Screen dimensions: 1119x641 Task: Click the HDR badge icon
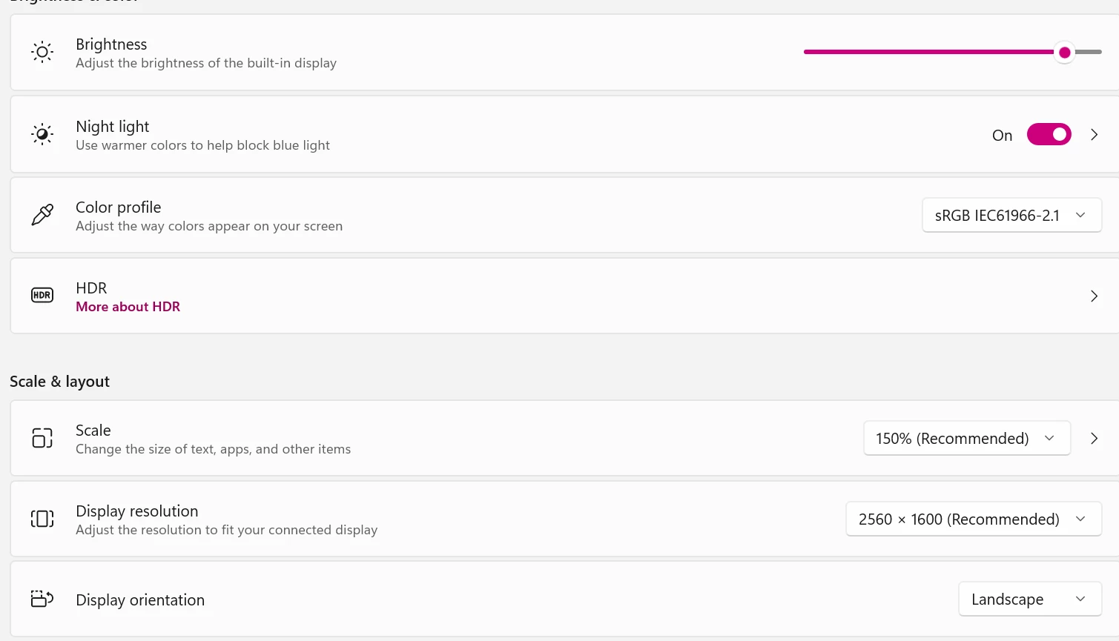pyautogui.click(x=42, y=295)
